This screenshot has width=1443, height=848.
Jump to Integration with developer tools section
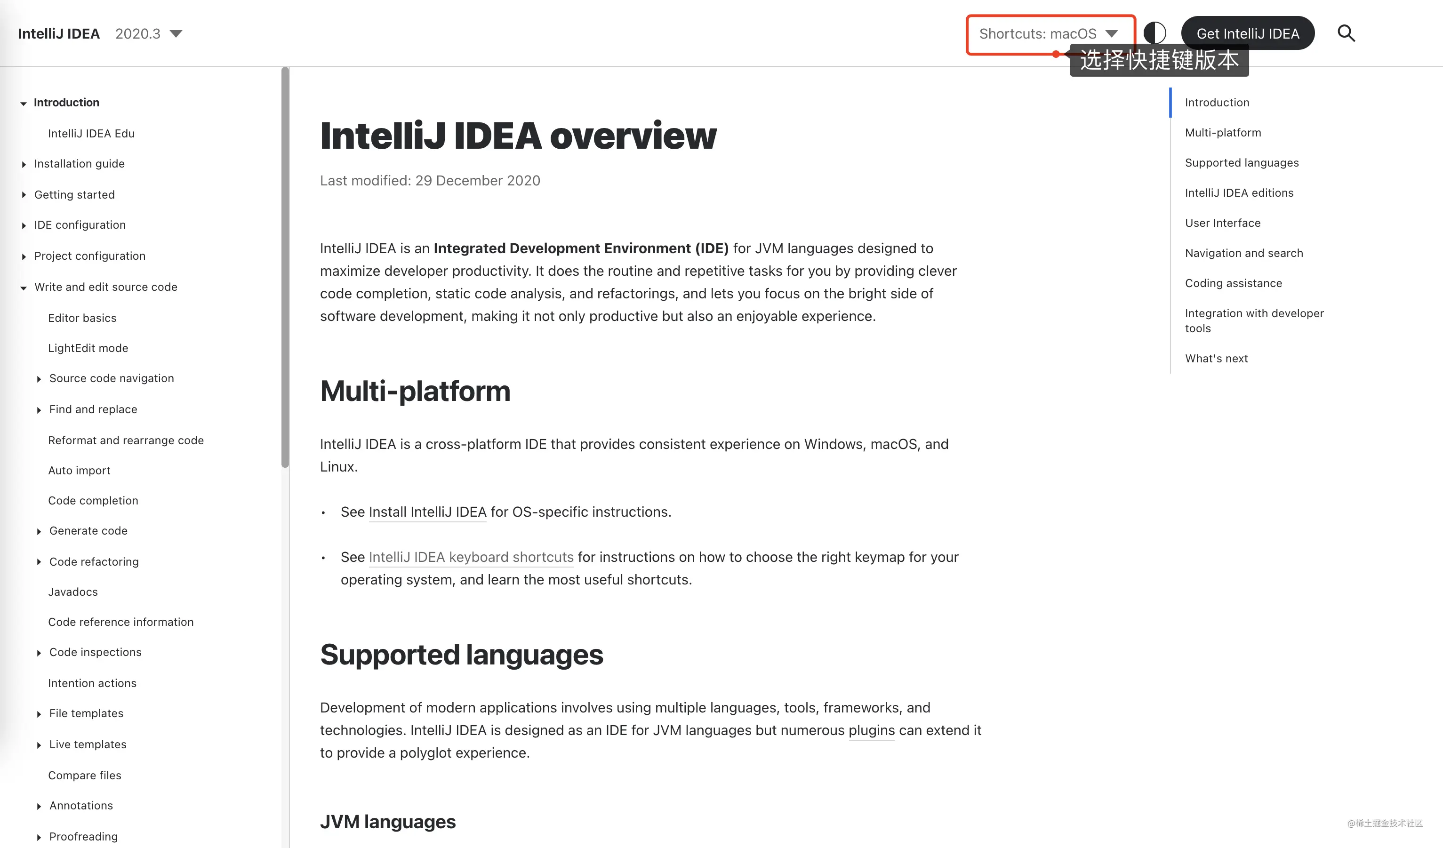coord(1254,320)
